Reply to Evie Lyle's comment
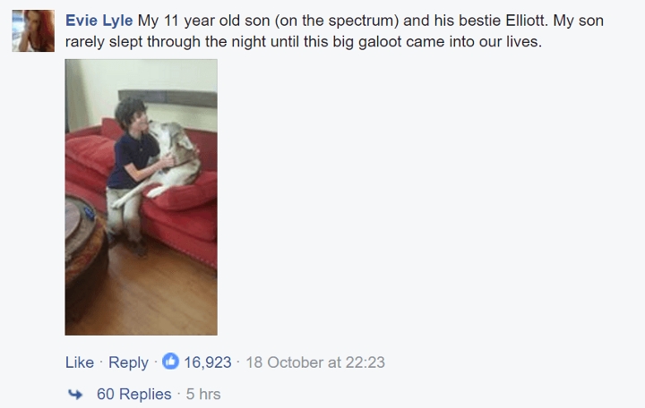 [x=128, y=362]
